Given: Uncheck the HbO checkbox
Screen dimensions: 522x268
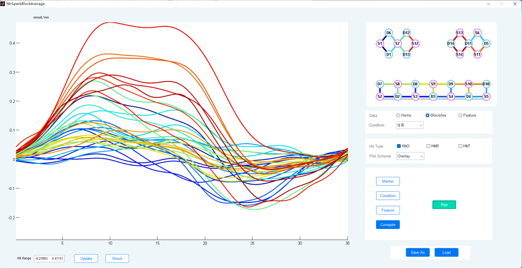Looking at the screenshot, I should [399, 146].
